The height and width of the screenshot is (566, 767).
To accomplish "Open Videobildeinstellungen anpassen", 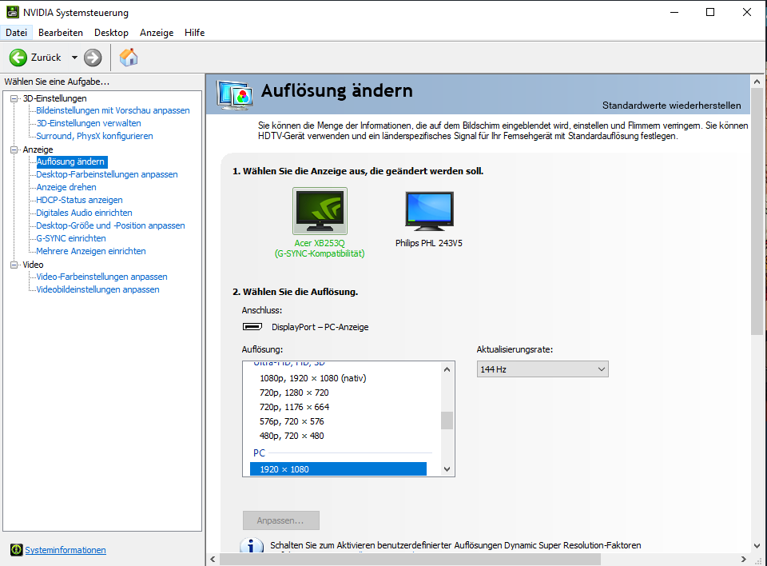I will tap(97, 289).
